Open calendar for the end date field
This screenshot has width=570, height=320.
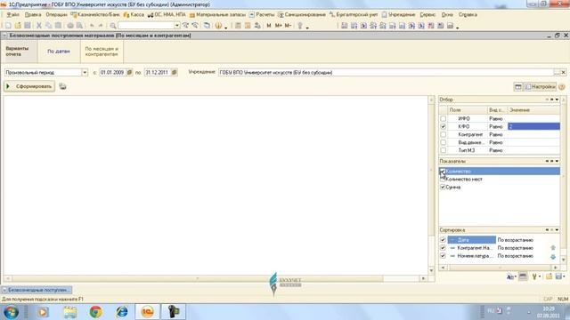(175, 72)
